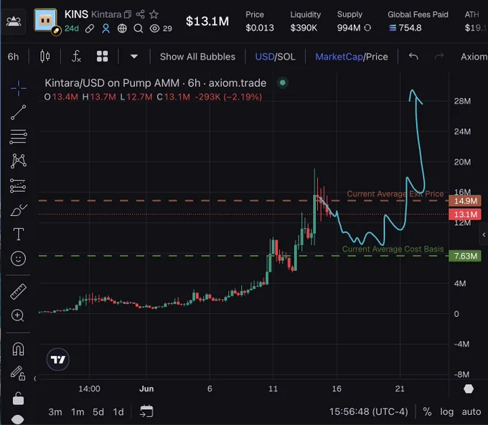Open chart settings hexagon icon

[x=469, y=388]
